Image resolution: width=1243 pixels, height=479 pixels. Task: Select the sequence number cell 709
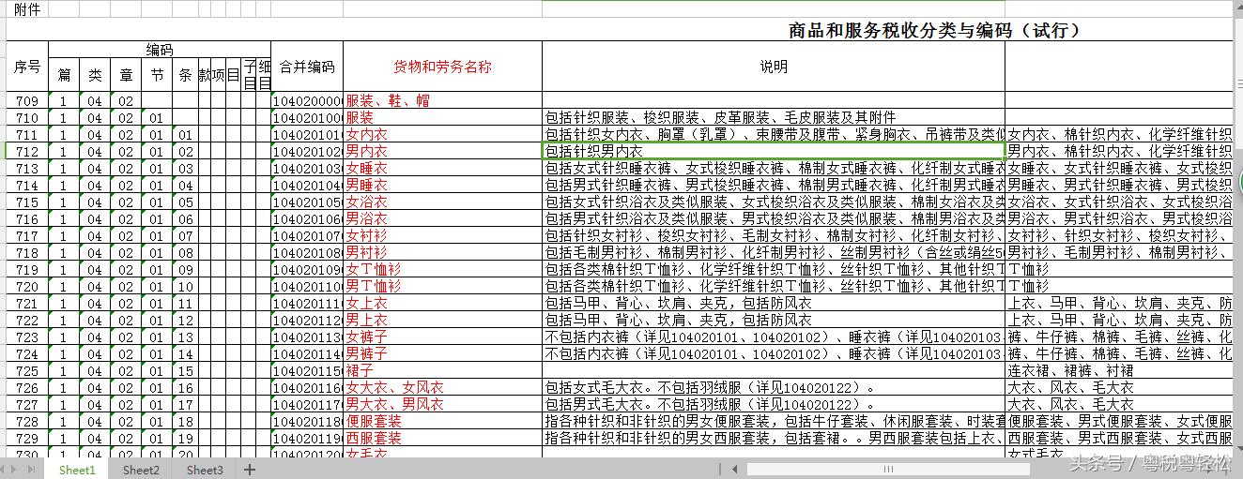click(27, 100)
